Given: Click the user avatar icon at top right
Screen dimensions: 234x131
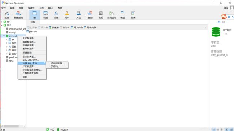Looking at the screenshot, I should pos(232,8).
